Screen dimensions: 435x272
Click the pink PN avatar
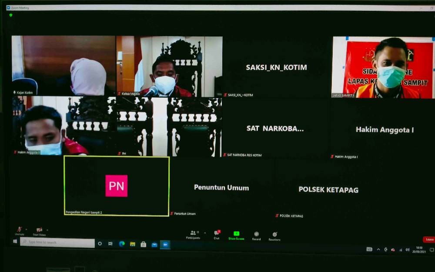(x=117, y=186)
